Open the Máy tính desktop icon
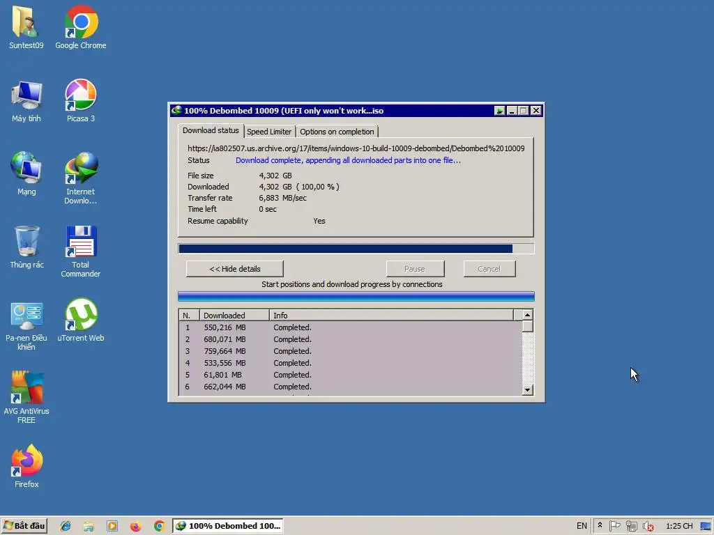 pyautogui.click(x=26, y=101)
